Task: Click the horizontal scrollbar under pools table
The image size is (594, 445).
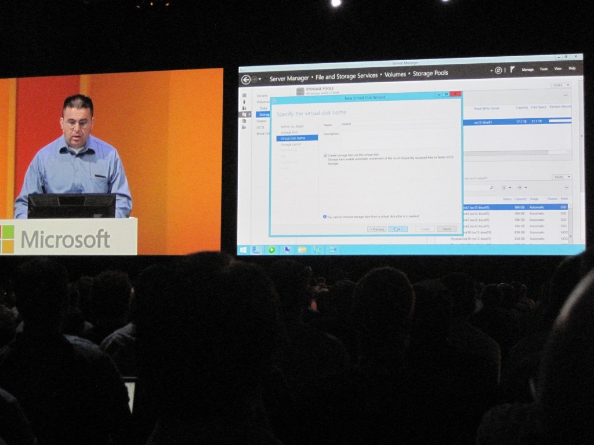Action: (506, 152)
